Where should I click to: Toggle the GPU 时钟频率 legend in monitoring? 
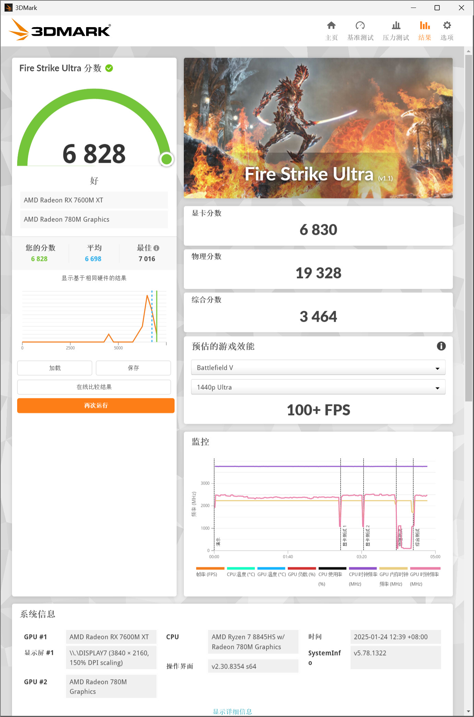[x=425, y=574]
